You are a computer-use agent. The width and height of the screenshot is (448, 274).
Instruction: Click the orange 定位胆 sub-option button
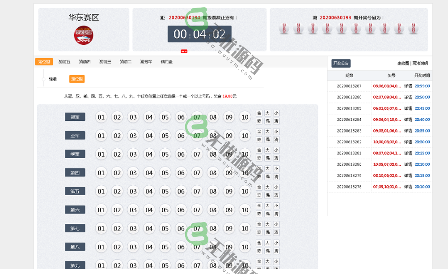pyautogui.click(x=76, y=79)
